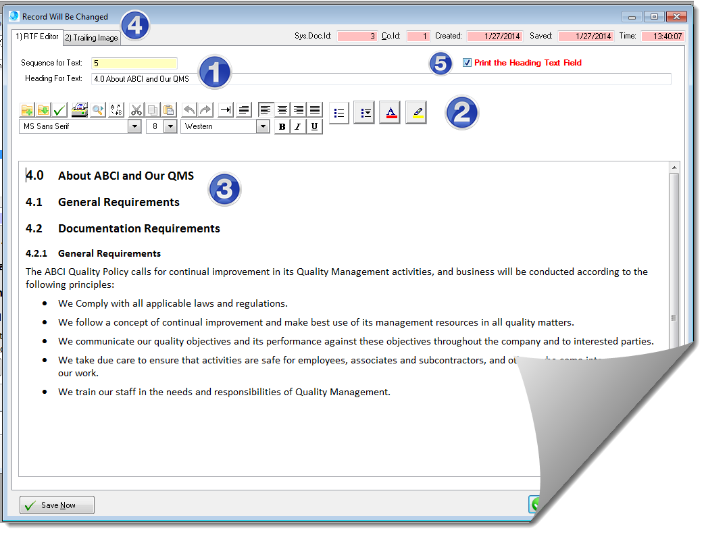Viewport: 704px width, 533px height.
Task: Open the Western script dropdown
Action: pyautogui.click(x=263, y=126)
